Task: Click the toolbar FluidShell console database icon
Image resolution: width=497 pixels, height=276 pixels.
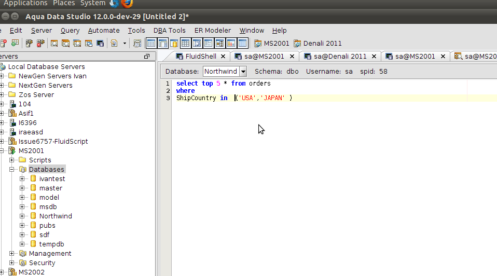Action: point(100,43)
